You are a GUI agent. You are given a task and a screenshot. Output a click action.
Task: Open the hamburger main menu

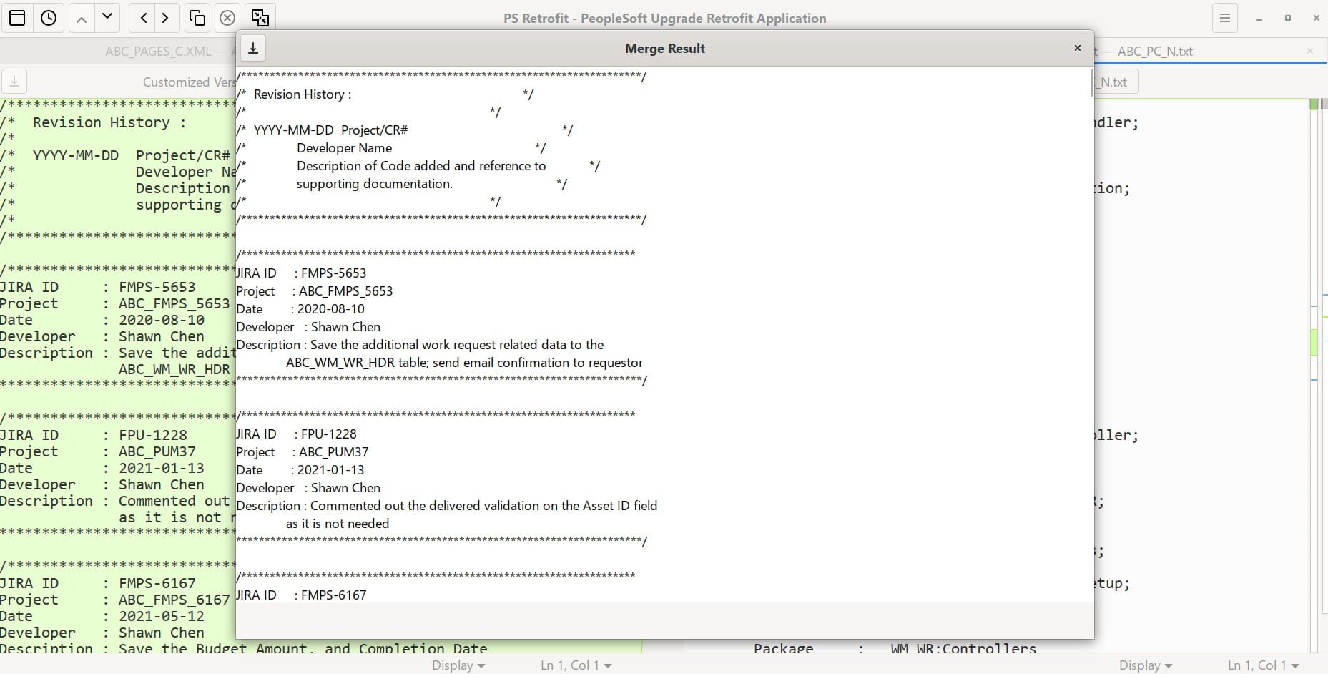coord(1225,18)
